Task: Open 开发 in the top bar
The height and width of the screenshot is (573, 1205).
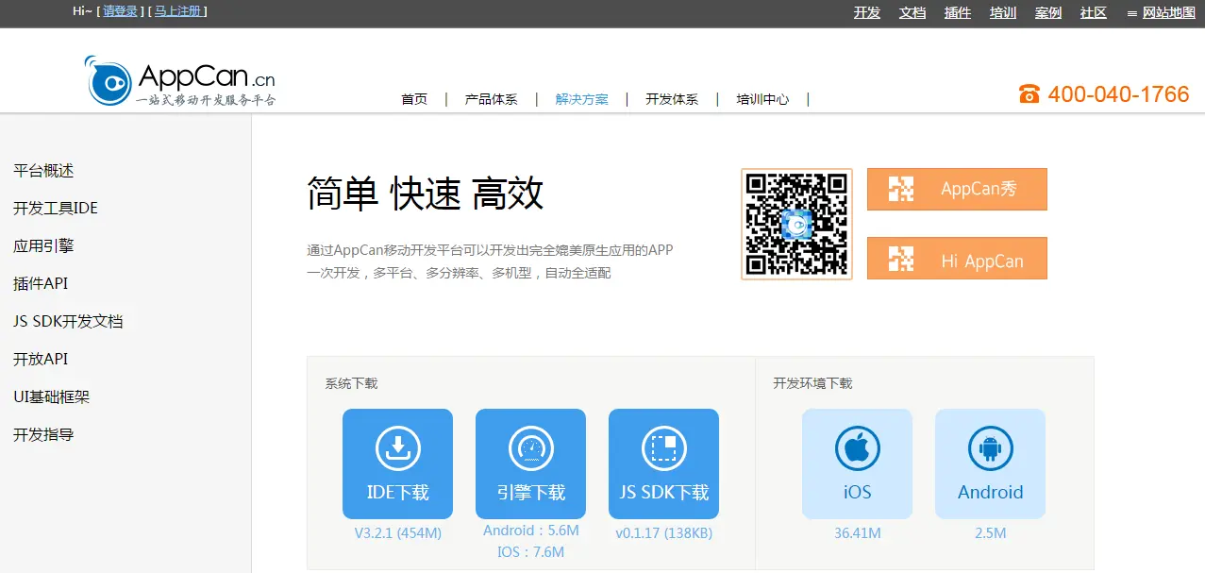Action: [867, 12]
